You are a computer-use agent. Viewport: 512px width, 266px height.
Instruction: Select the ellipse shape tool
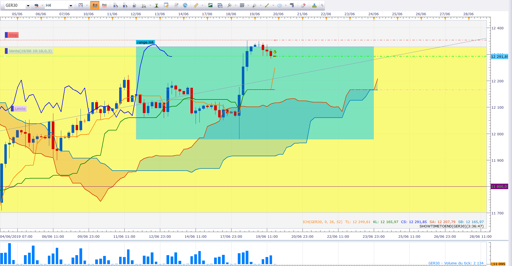pos(279,5)
